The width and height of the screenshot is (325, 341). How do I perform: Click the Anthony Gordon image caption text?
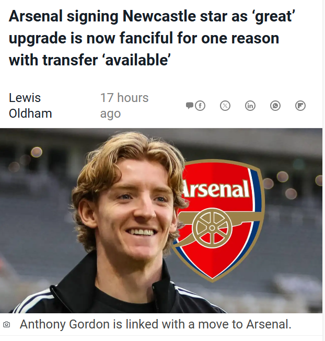click(x=155, y=324)
